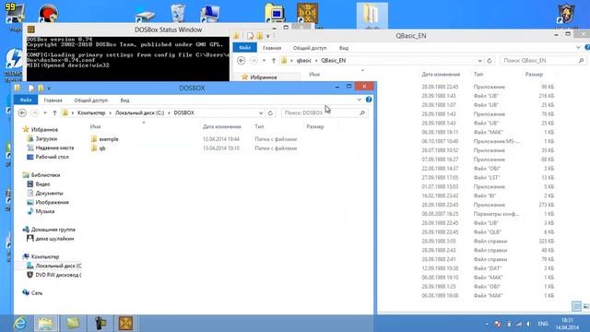Image resolution: width=590 pixels, height=332 pixels.
Task: Open File Explorer from the taskbar
Action: coord(45,324)
